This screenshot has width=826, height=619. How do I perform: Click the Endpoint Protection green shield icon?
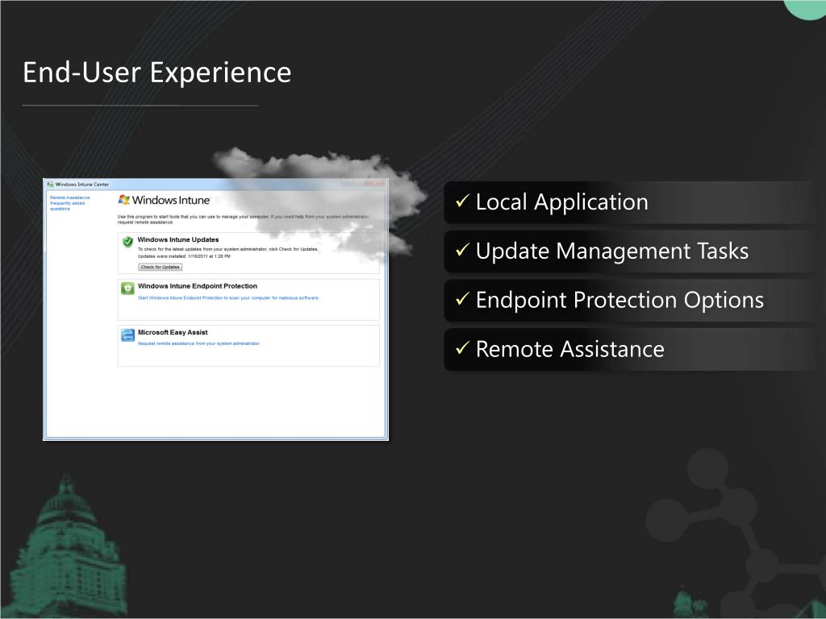[x=127, y=289]
